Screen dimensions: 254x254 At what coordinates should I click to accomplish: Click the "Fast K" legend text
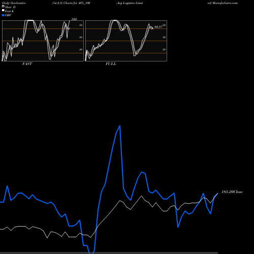click(10, 11)
